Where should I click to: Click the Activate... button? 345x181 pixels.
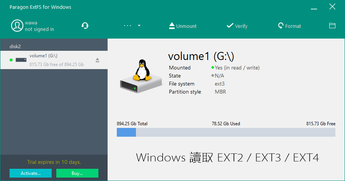click(31, 173)
